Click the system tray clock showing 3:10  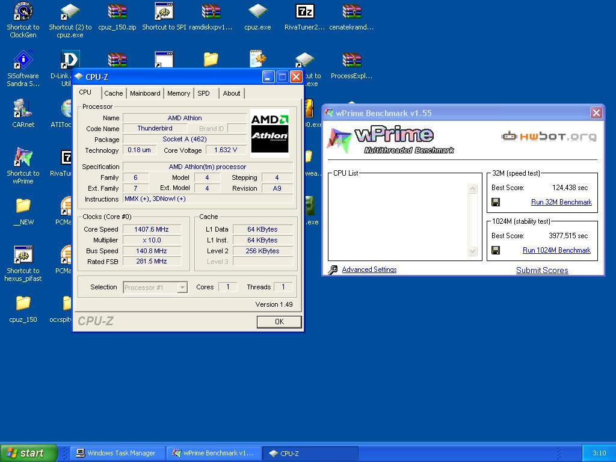click(x=600, y=453)
